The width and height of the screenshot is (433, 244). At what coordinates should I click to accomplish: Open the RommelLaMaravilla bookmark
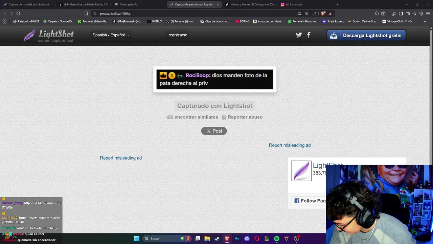(93, 21)
